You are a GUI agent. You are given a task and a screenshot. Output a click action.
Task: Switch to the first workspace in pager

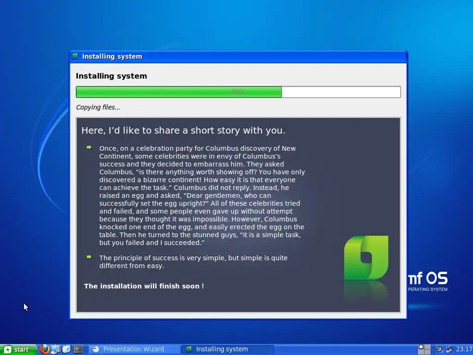[421, 347]
